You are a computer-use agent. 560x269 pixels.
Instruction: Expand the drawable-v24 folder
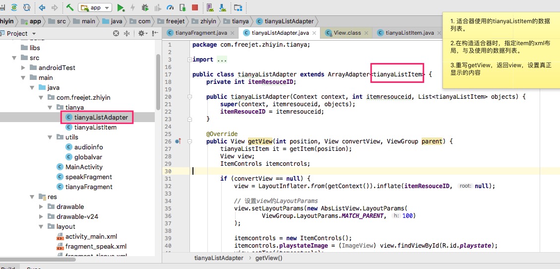coord(41,217)
